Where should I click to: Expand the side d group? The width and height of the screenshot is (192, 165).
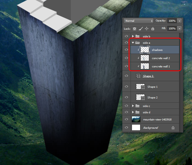point(133,112)
